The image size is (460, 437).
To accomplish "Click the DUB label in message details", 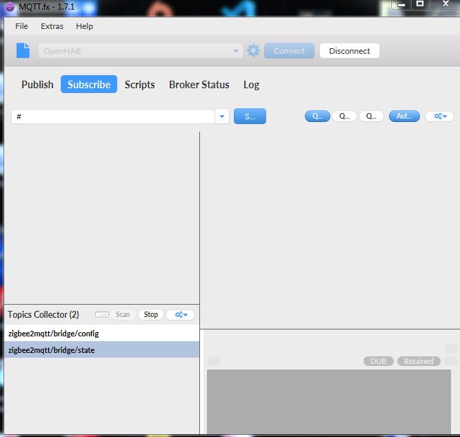I will (x=378, y=361).
